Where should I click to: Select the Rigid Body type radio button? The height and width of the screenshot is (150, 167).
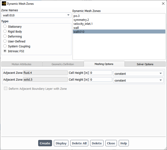tap(5, 31)
